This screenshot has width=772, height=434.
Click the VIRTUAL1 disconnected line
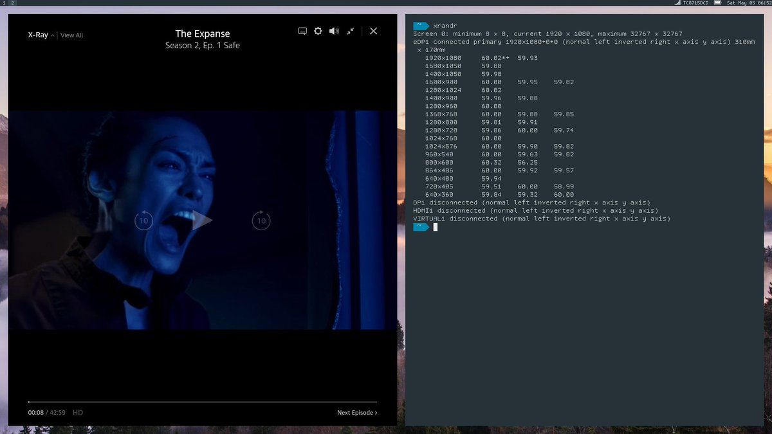[542, 219]
